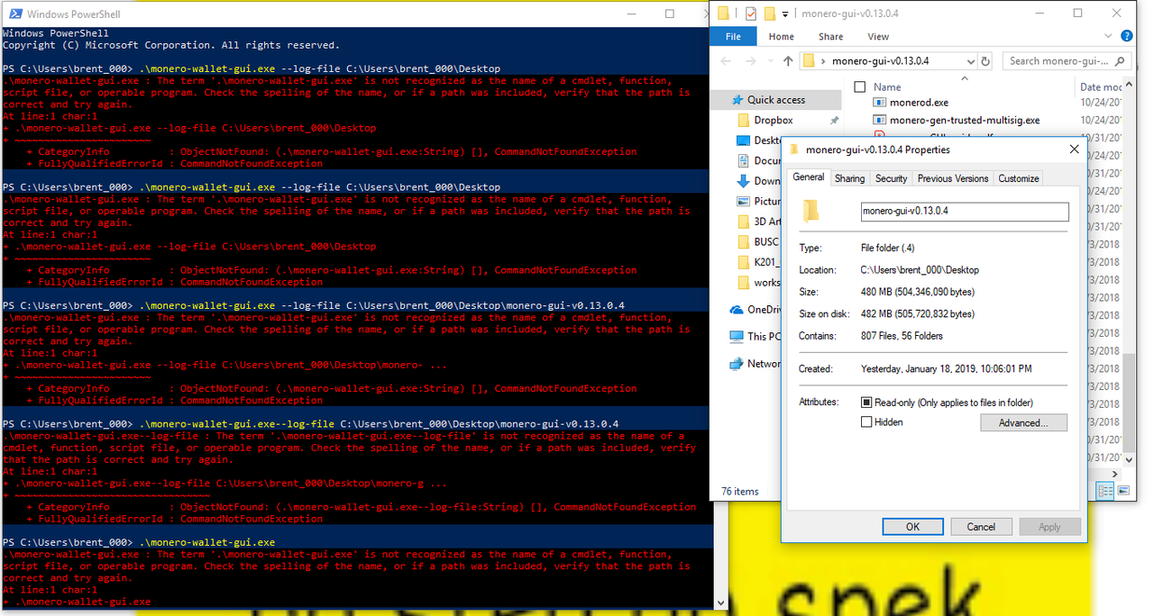
Task: Click the Network icon in the sidebar
Action: [x=737, y=364]
